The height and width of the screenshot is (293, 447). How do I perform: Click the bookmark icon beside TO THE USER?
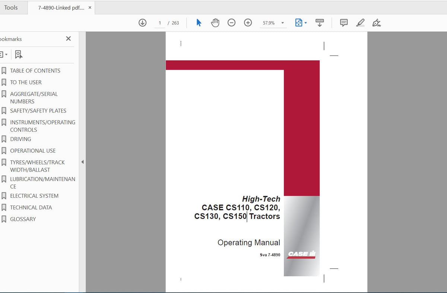click(x=4, y=82)
